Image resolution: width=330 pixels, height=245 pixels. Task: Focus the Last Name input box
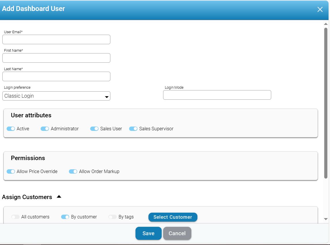[56, 77]
